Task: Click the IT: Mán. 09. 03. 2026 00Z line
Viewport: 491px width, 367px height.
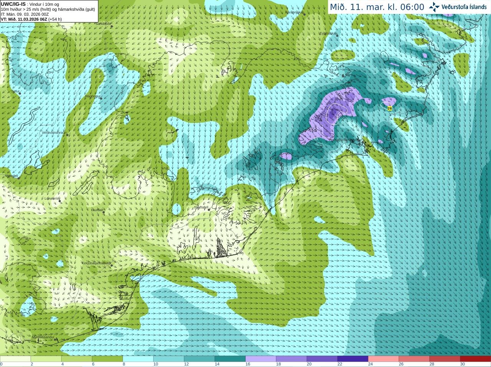Action: click(25, 14)
